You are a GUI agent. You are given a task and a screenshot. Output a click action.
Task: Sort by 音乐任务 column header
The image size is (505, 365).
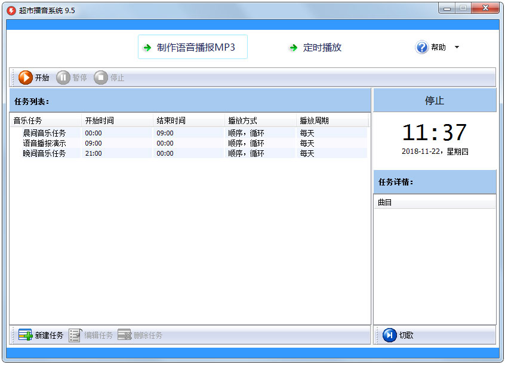45,120
